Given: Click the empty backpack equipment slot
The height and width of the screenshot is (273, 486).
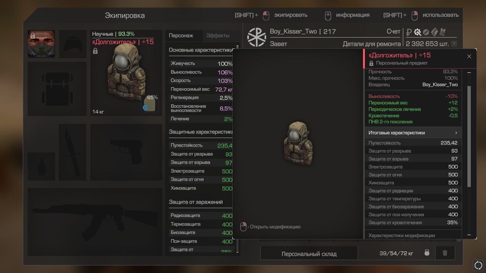Looking at the screenshot, I should point(57,89).
